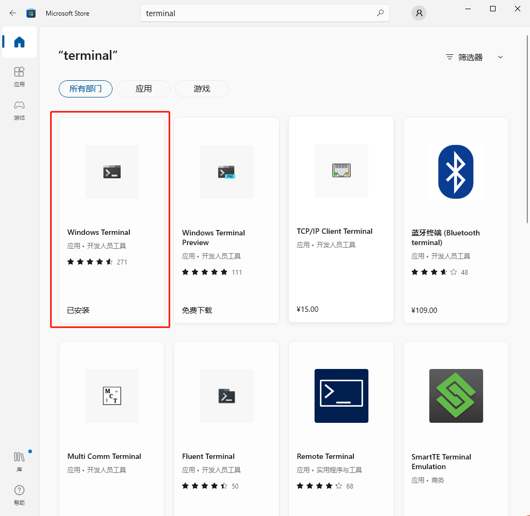This screenshot has height=516, width=530.
Task: Open the Remote Terminal title
Action: [x=325, y=456]
